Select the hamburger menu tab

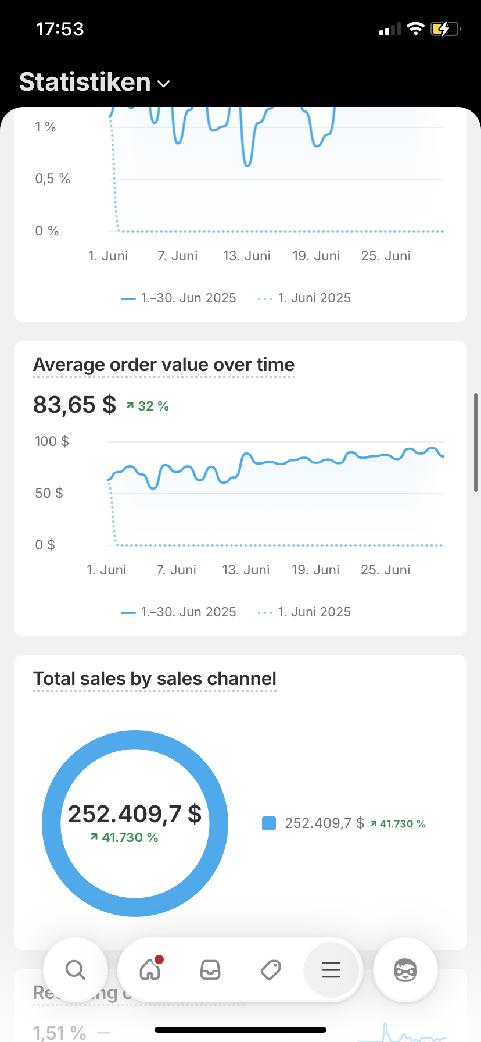(331, 970)
